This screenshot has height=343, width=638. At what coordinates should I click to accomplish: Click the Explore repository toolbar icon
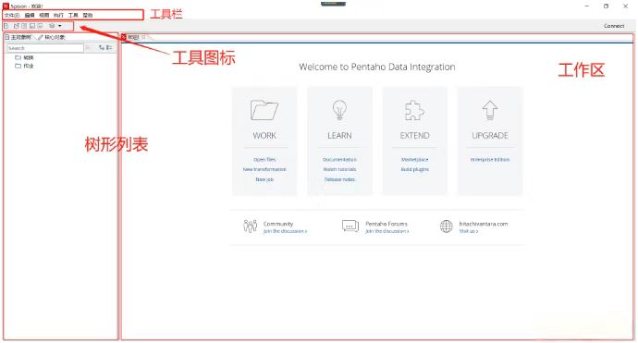(24, 26)
